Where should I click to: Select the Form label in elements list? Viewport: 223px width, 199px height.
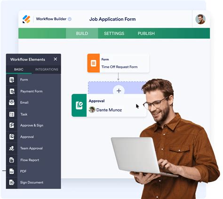(24, 80)
